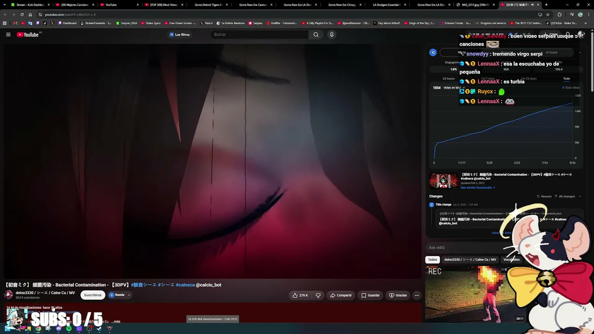Open the Chrome profile avatar

pyautogui.click(x=580, y=14)
